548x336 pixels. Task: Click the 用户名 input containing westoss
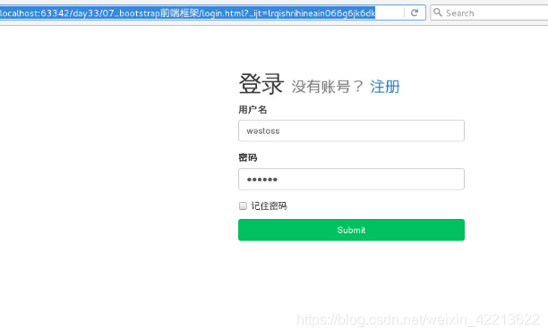(x=351, y=130)
